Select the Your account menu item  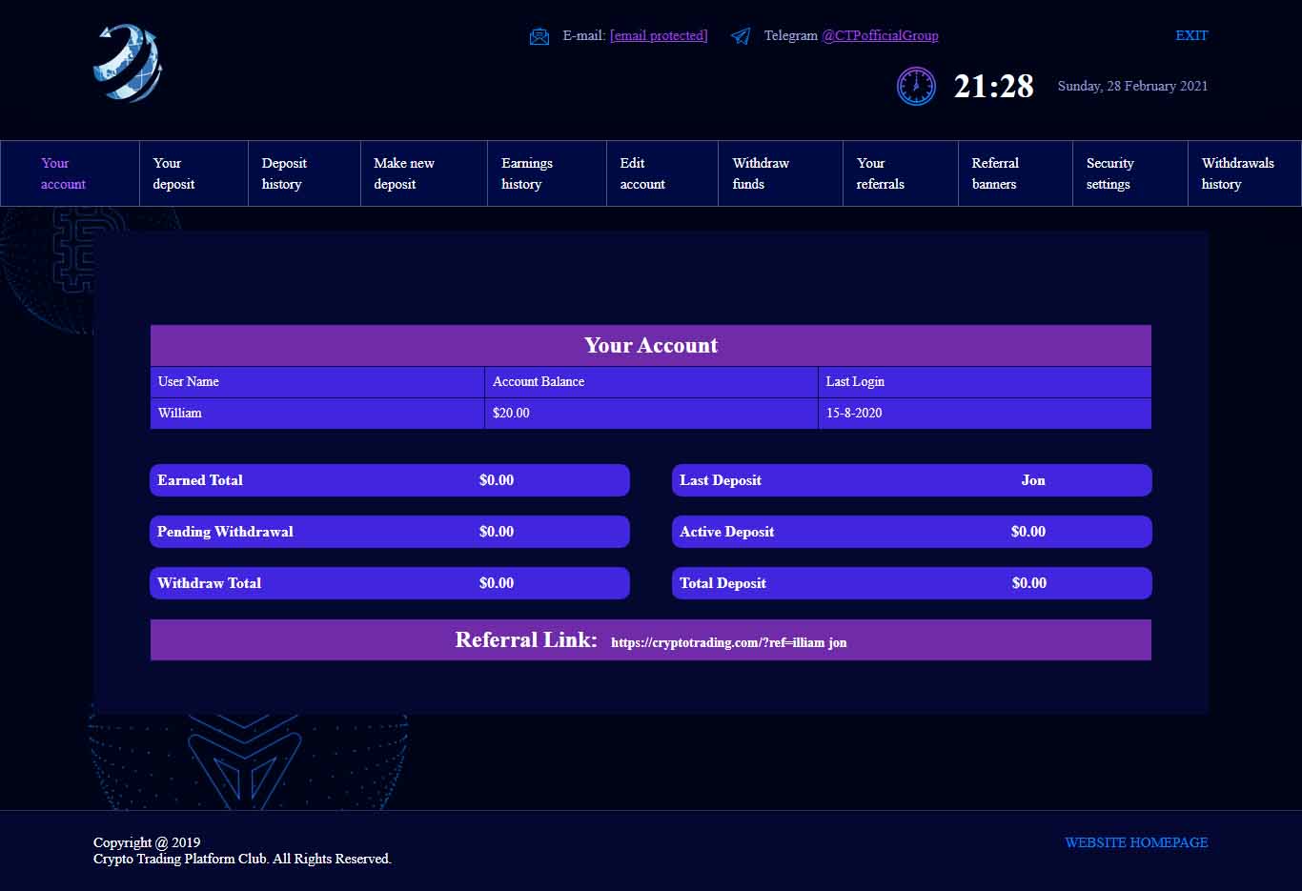(70, 173)
